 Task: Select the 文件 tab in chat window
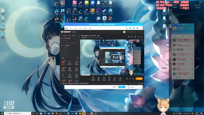pyautogui.click(x=80, y=28)
